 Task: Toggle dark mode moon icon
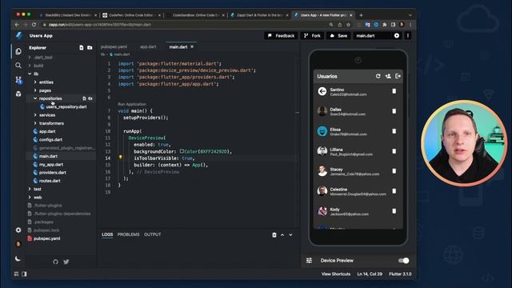18,258
